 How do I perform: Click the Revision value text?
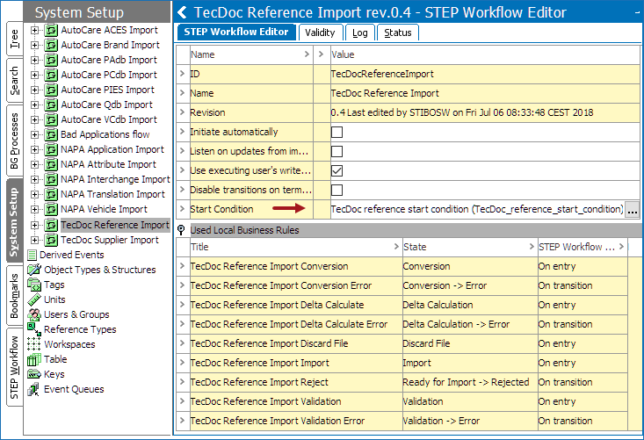click(462, 112)
